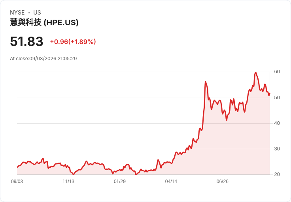Click the 60 price level on y-axis
This screenshot has height=202, width=291.
pos(277,72)
